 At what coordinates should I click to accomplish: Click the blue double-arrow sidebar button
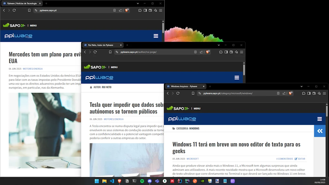click(x=320, y=131)
